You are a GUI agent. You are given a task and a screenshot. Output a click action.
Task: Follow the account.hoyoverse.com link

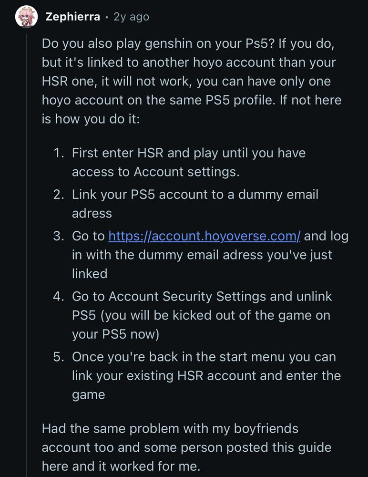204,236
